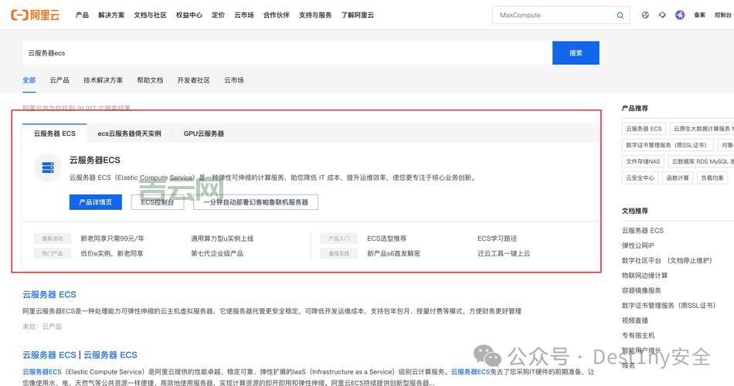The width and height of the screenshot is (734, 386).
Task: Click the 云数据库 RDS MySQL tag
Action: point(701,161)
